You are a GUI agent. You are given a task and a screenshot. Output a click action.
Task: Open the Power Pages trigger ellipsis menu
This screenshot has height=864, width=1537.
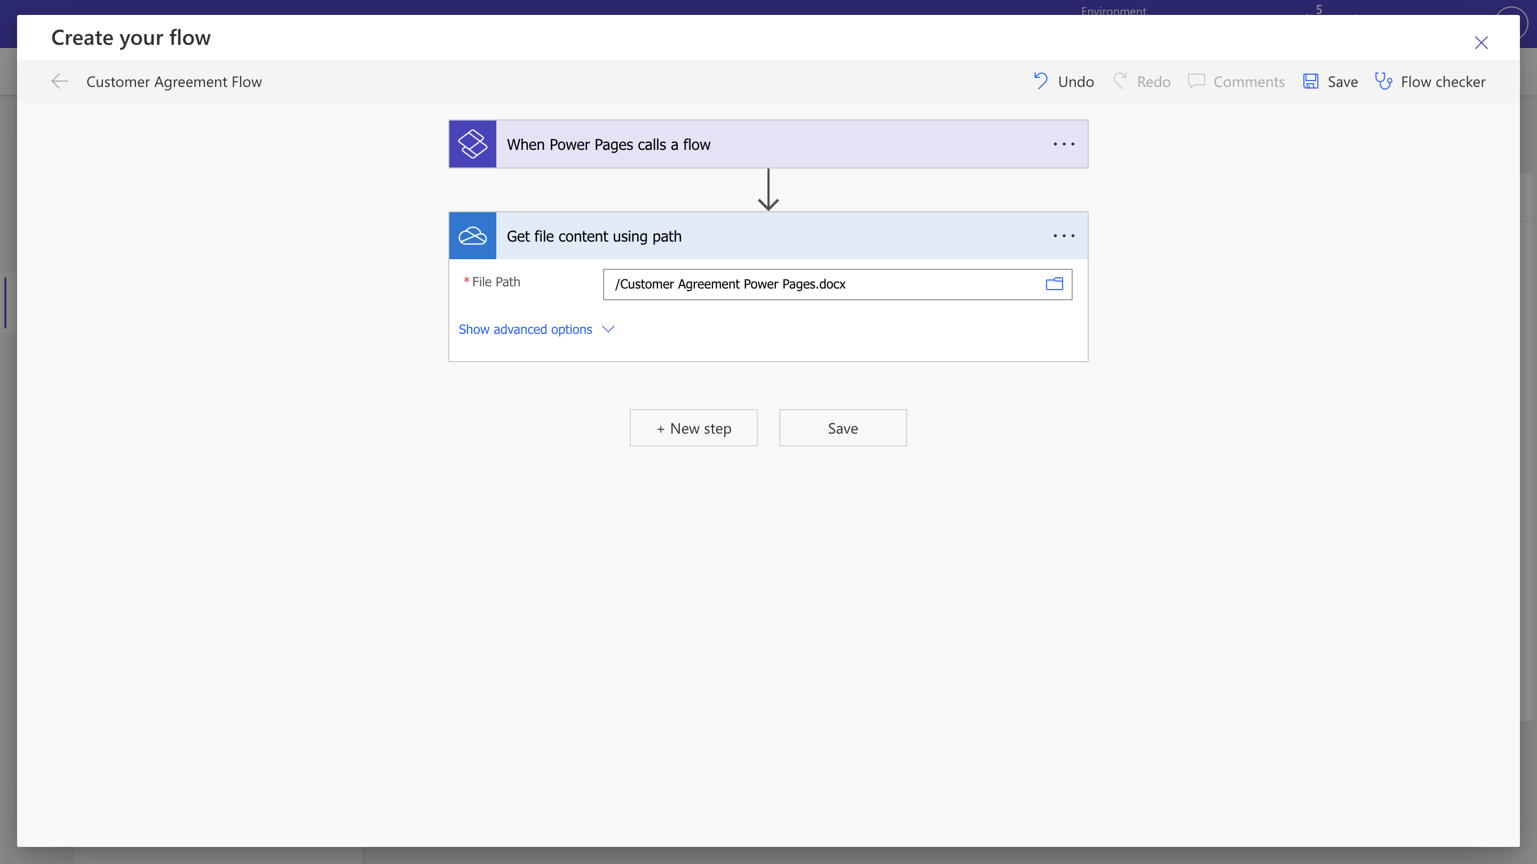(x=1064, y=145)
